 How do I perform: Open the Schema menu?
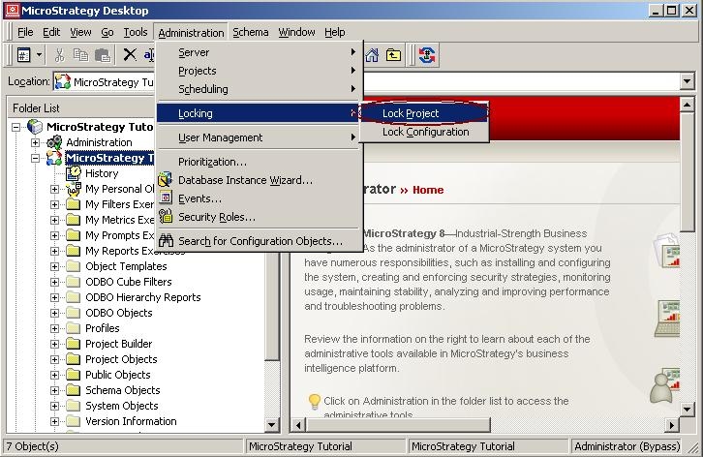(x=250, y=32)
